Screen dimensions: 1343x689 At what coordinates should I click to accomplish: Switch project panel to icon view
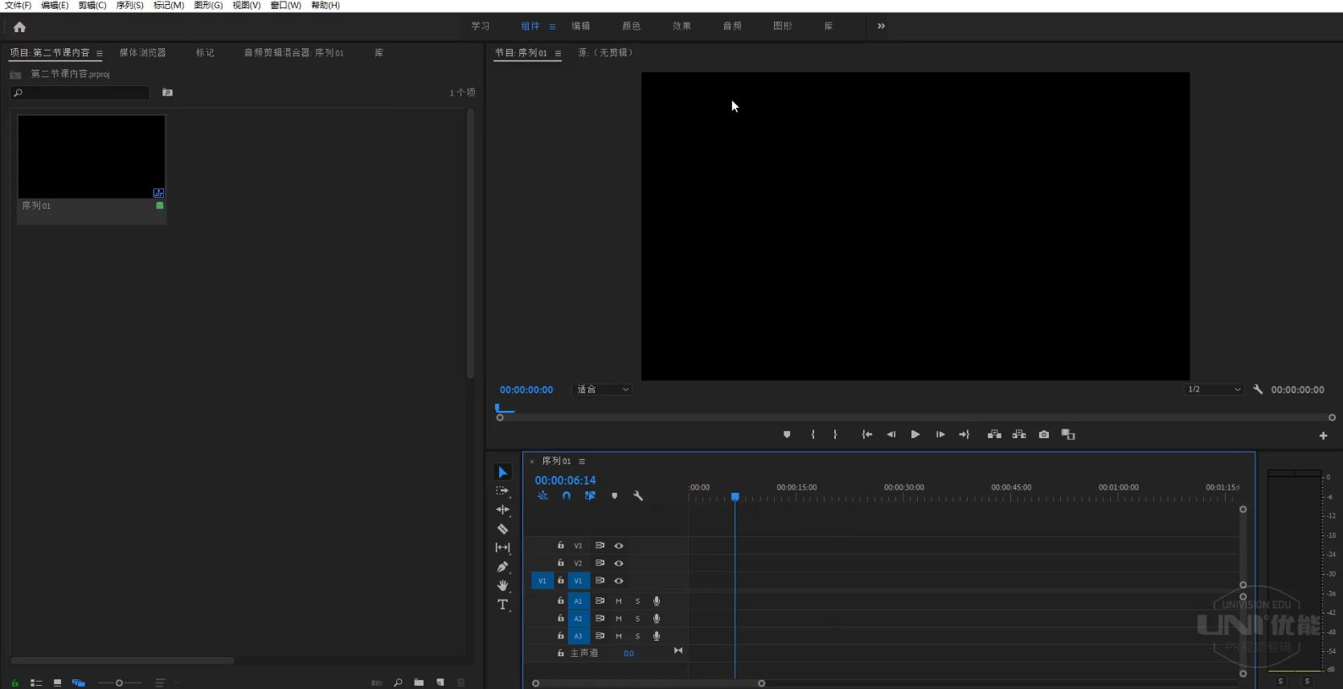(57, 683)
